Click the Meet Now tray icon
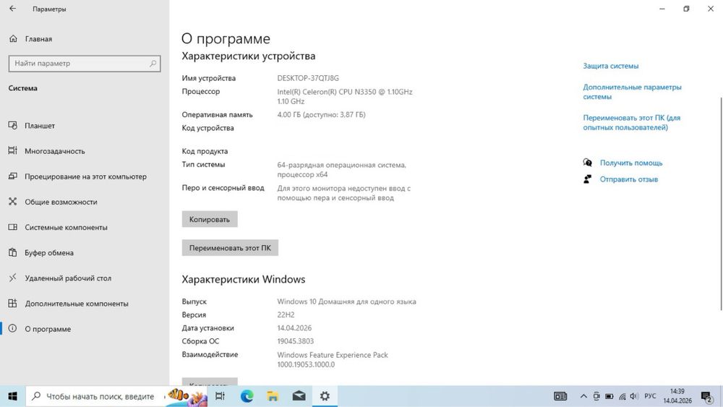The height and width of the screenshot is (407, 723). click(596, 396)
